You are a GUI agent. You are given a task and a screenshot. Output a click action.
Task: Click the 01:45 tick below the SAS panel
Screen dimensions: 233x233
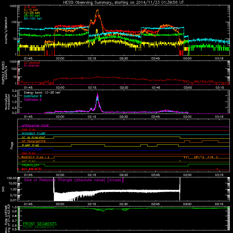pyautogui.click(x=28, y=204)
